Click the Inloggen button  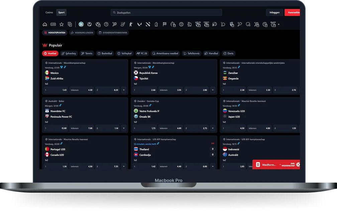(274, 12)
